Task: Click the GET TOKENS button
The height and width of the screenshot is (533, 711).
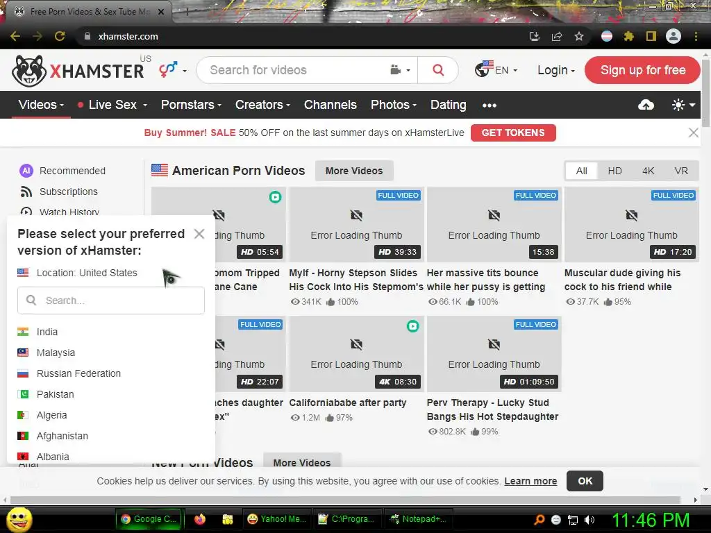Action: 513,133
